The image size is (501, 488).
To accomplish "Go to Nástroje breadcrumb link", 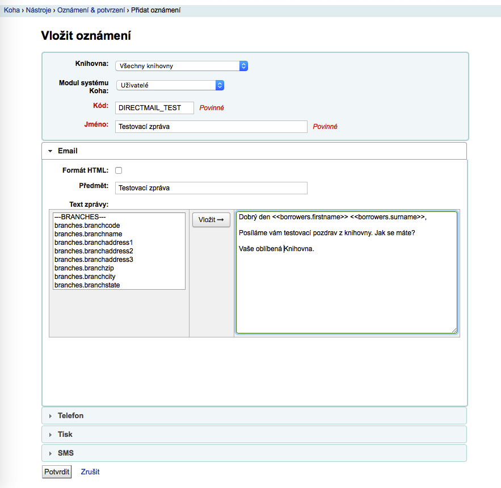I will [x=39, y=10].
